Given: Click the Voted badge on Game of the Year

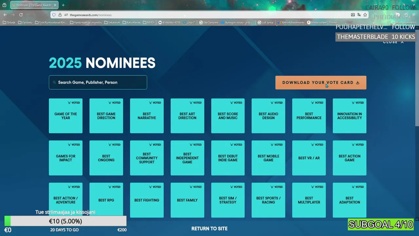Looking at the screenshot, I should point(74,103).
